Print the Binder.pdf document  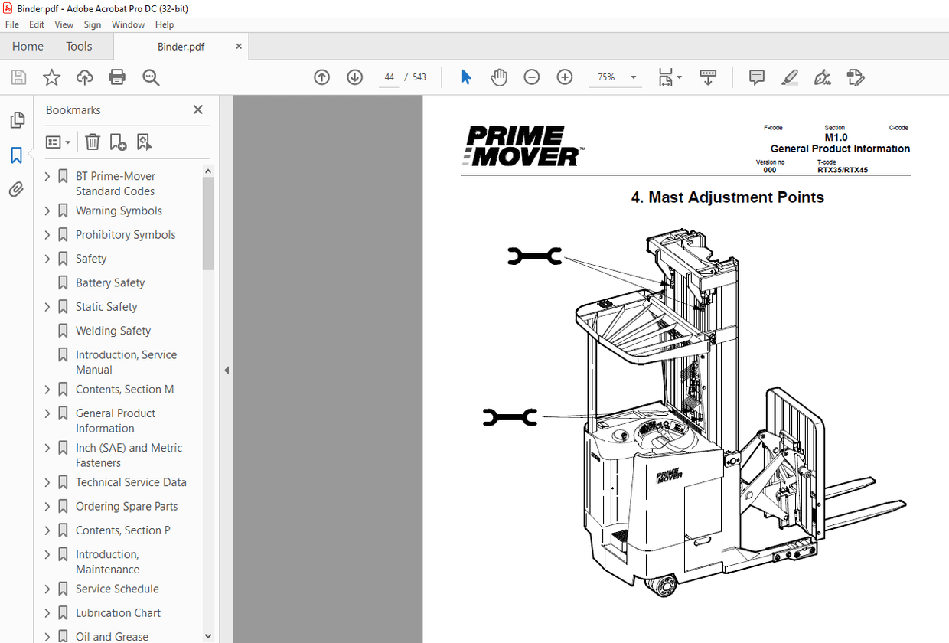click(116, 77)
